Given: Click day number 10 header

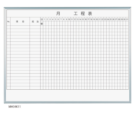Looking at the screenshot, I should (69, 19).
